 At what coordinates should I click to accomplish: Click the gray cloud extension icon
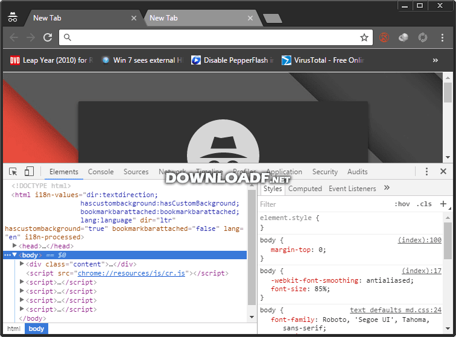404,37
